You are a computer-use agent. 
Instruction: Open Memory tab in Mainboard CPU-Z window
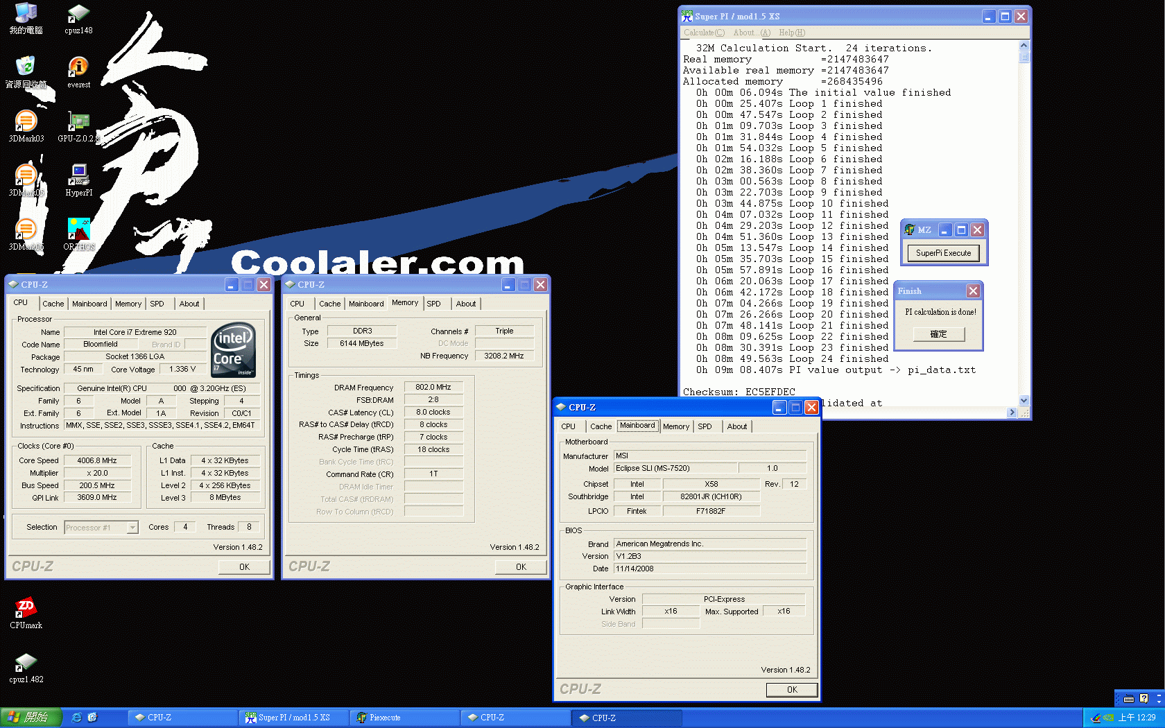tap(676, 426)
